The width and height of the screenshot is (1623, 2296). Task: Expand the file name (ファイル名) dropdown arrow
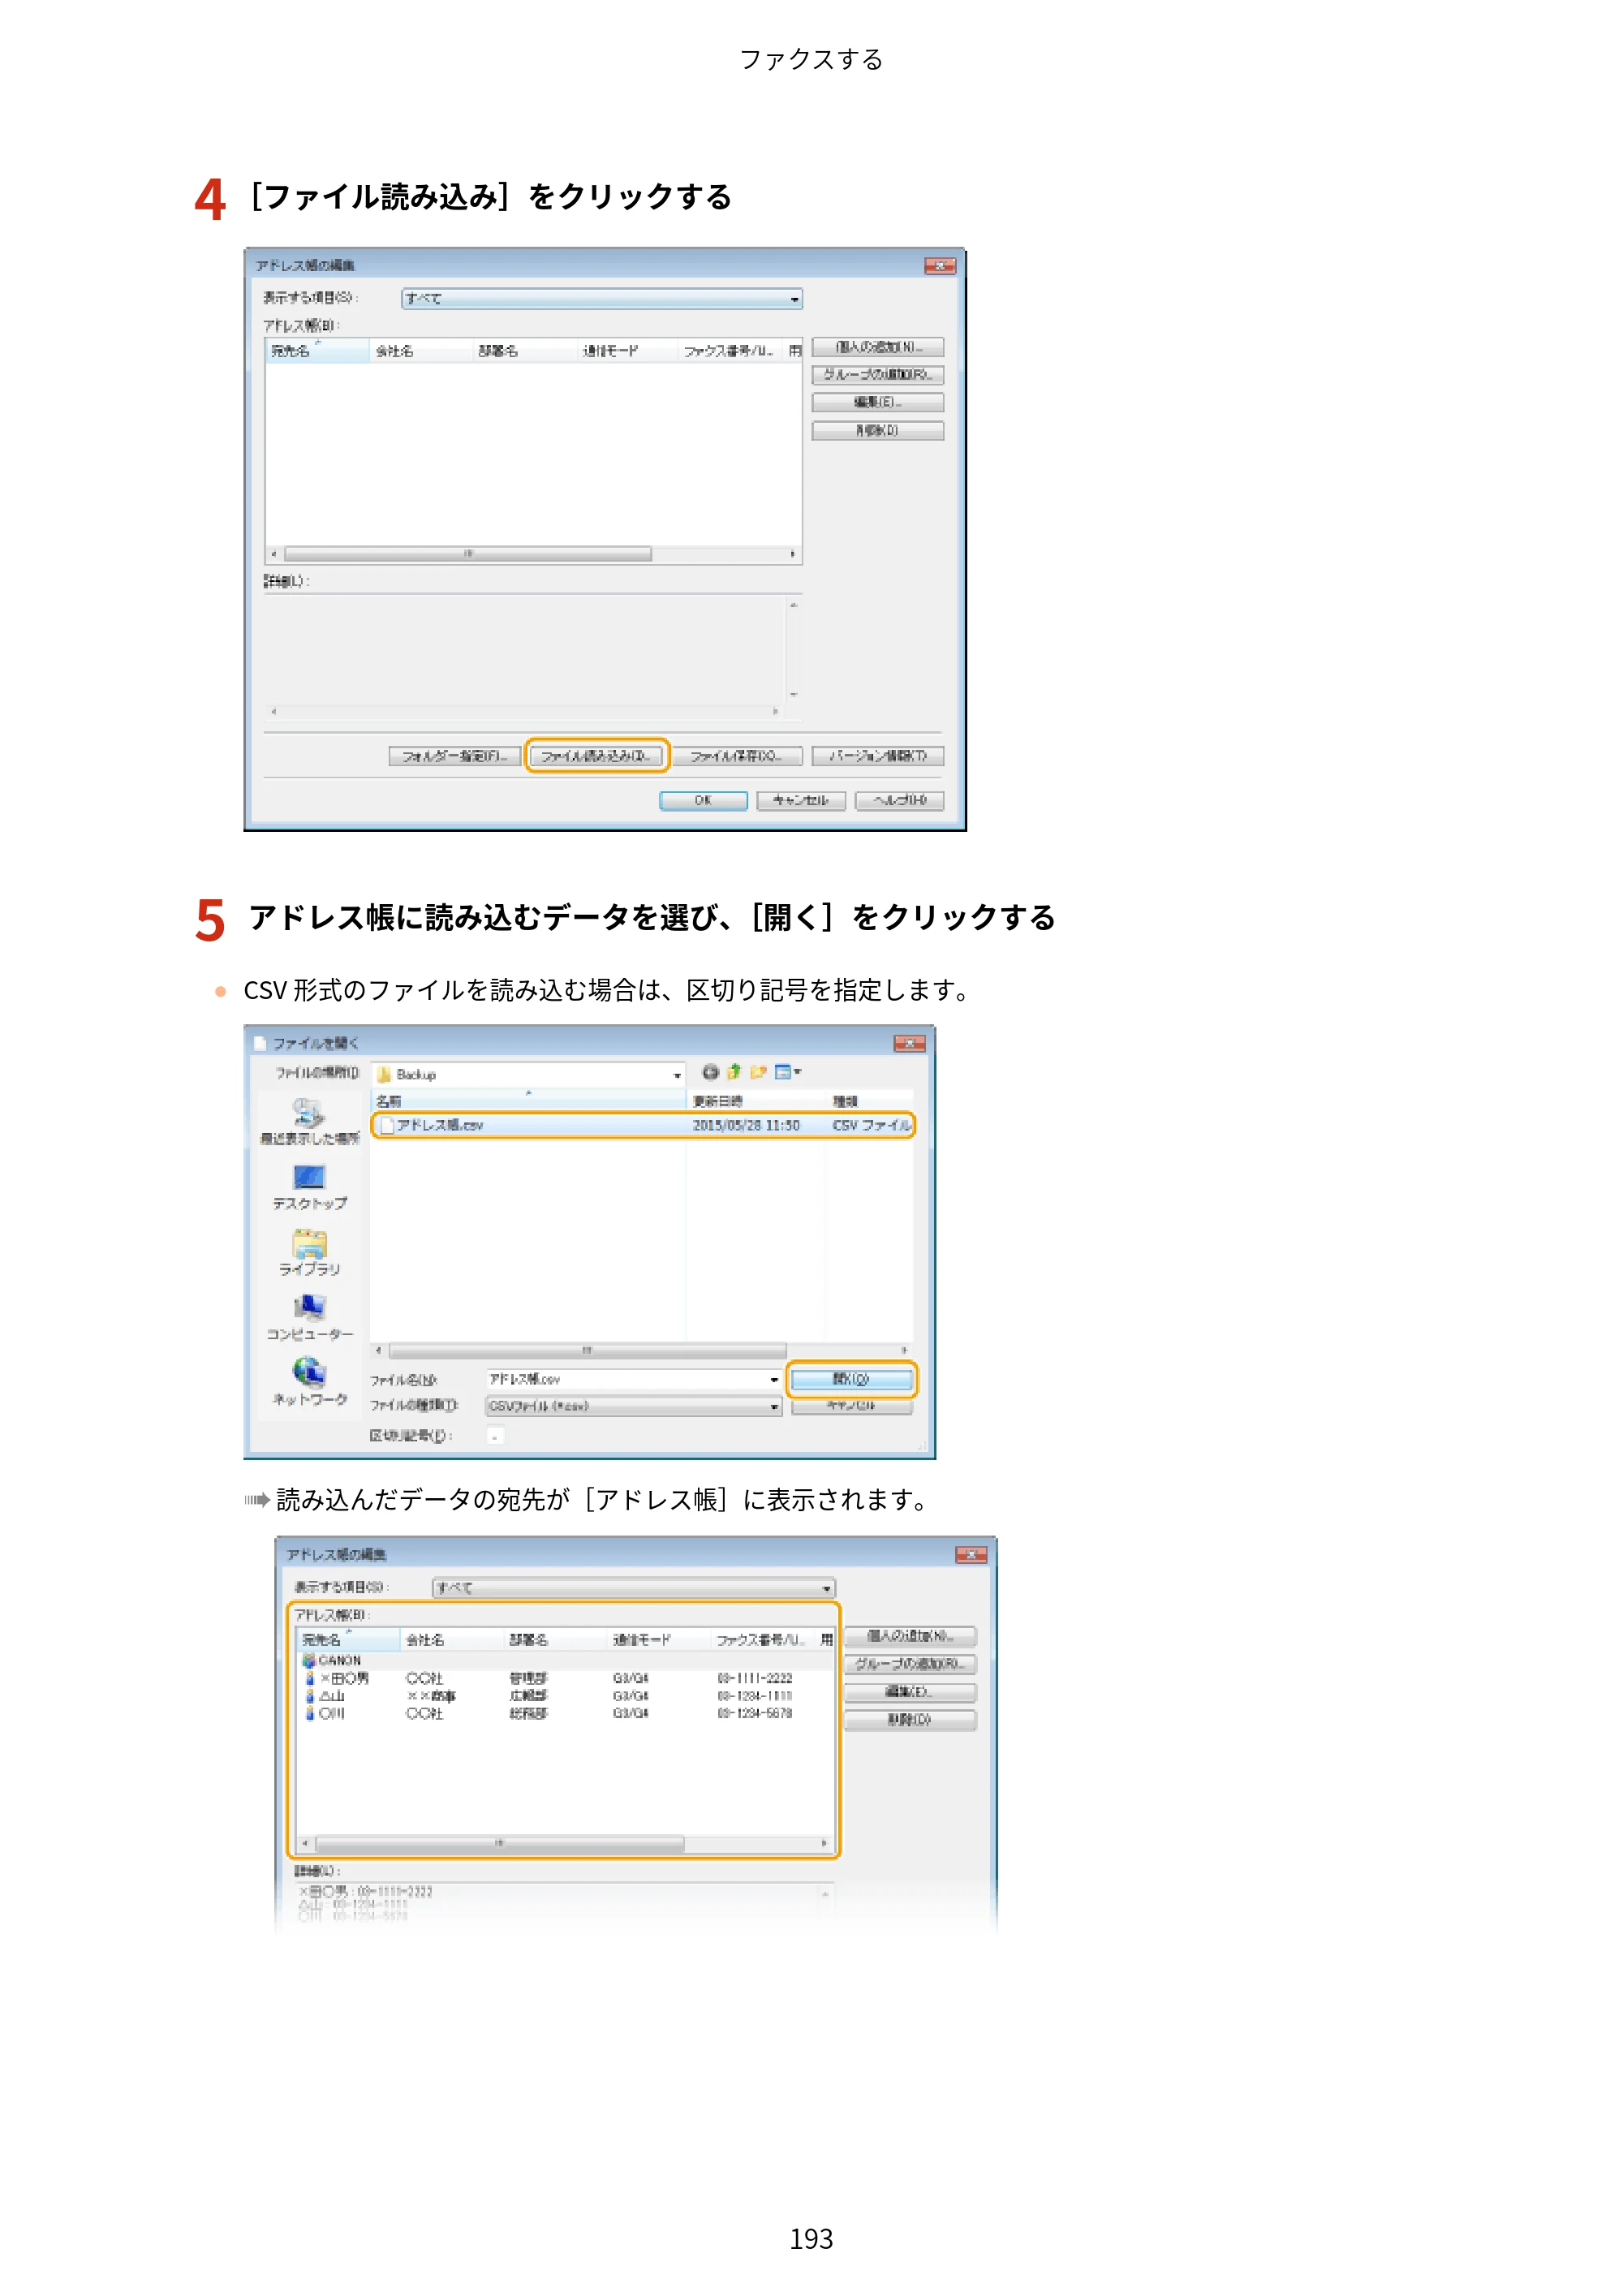click(774, 1380)
